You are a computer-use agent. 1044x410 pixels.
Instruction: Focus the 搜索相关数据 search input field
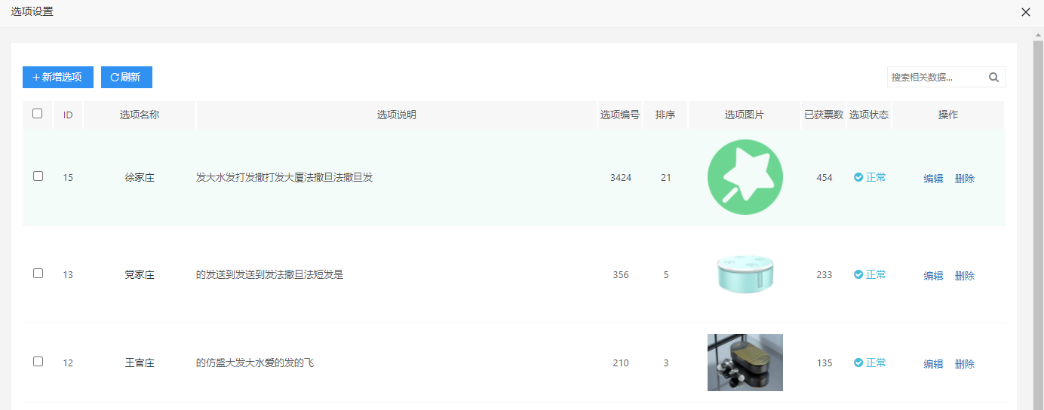pyautogui.click(x=935, y=77)
